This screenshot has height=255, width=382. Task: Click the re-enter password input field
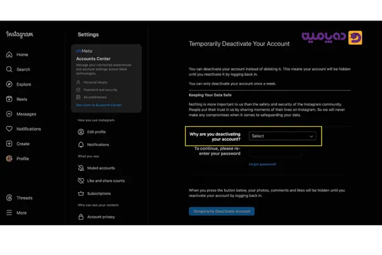click(275, 153)
